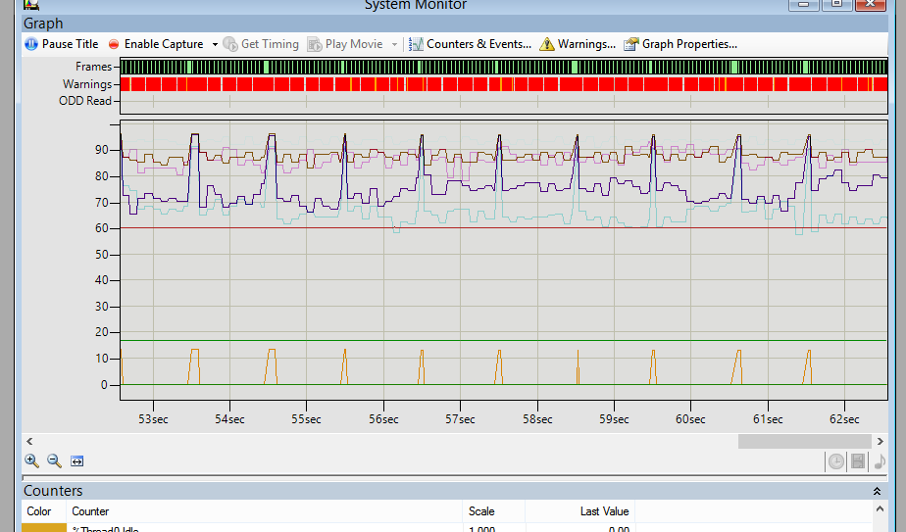Image resolution: width=906 pixels, height=532 pixels.
Task: Click the clock icon below the graph
Action: pos(835,461)
